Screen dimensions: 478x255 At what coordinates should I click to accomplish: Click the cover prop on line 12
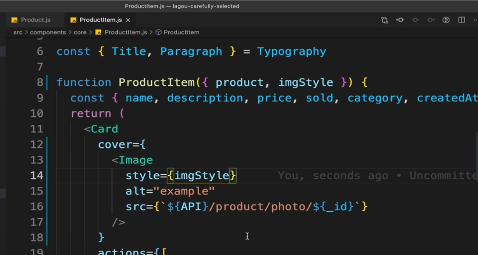coord(115,145)
